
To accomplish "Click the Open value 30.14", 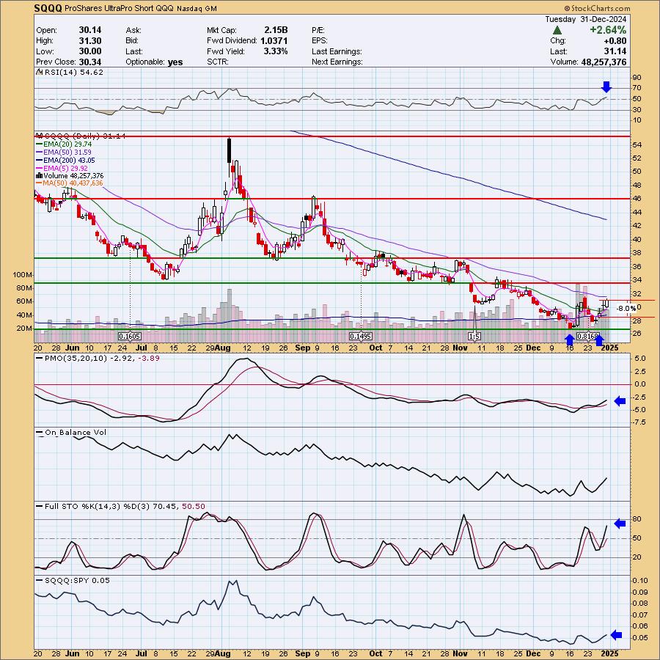I will click(x=90, y=30).
